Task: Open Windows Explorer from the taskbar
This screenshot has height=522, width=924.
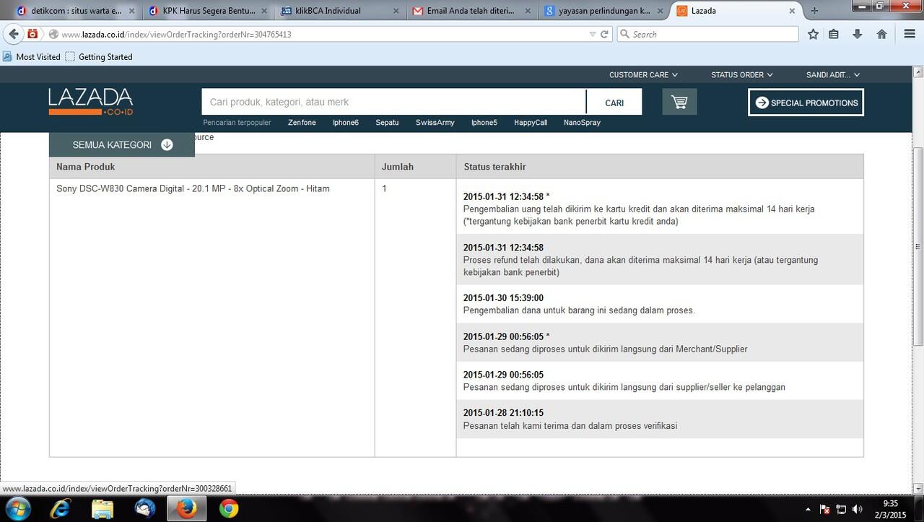Action: tap(103, 509)
